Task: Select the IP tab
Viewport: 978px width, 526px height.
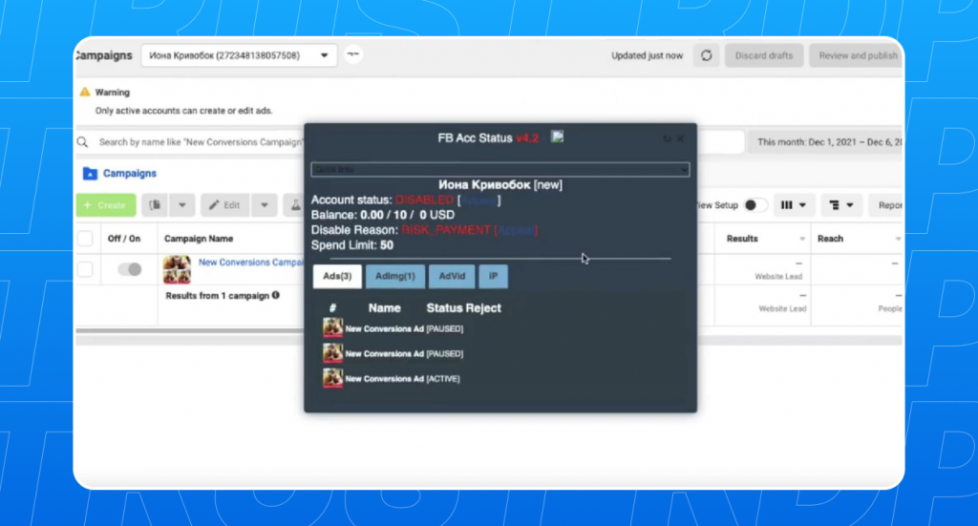Action: 494,276
